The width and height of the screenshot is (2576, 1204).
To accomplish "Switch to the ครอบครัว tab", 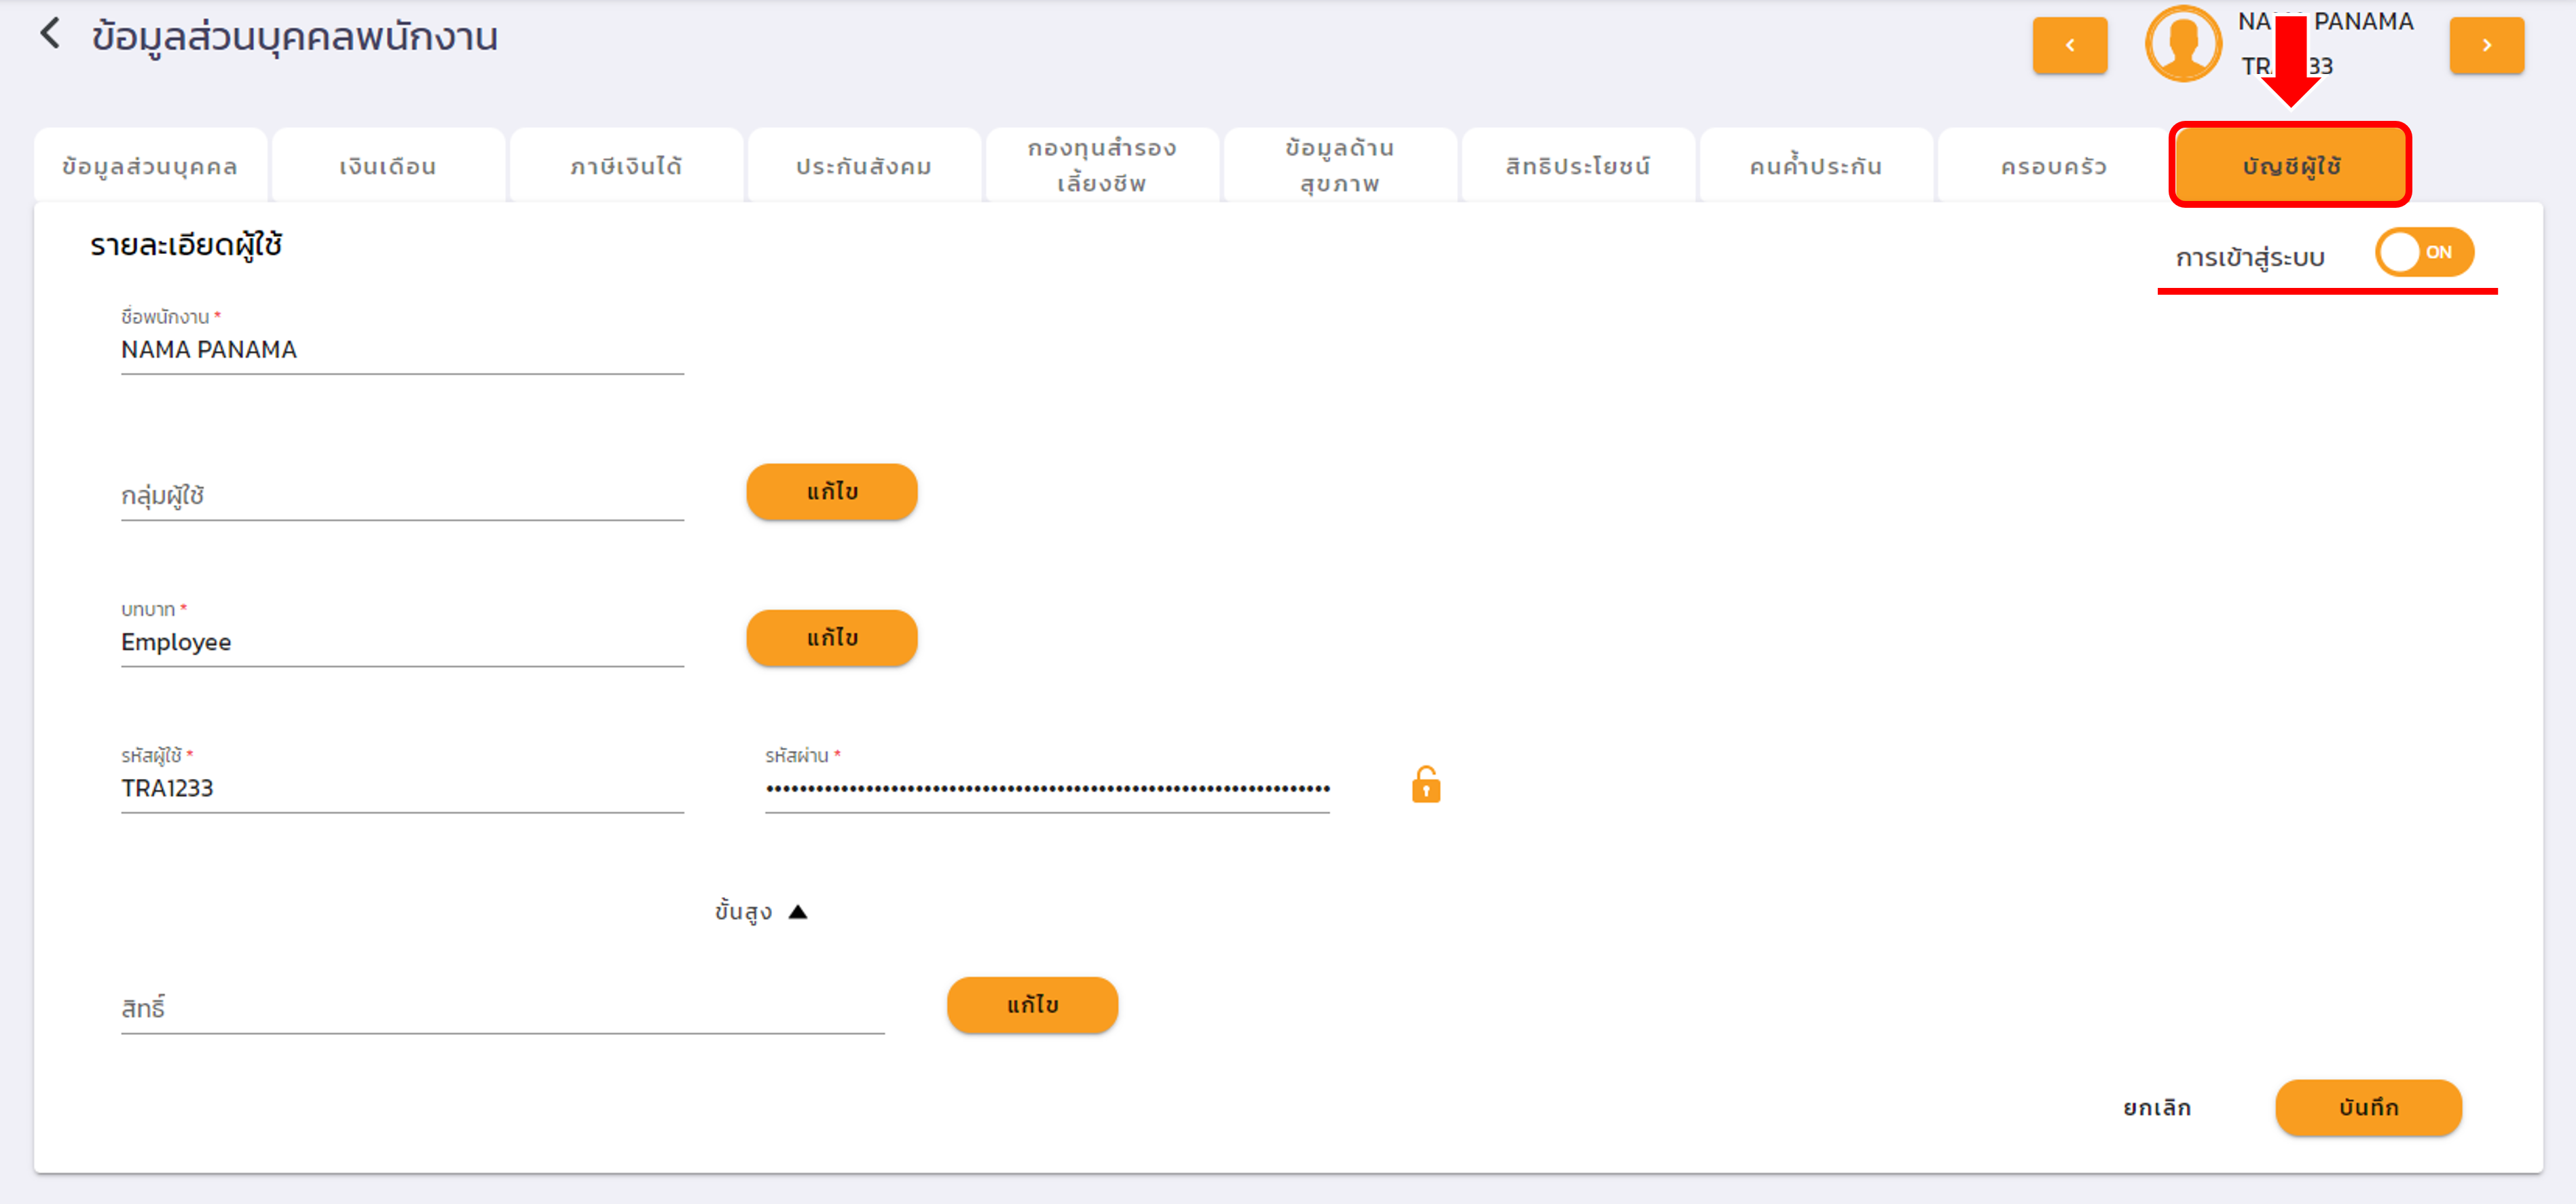I will (2053, 166).
